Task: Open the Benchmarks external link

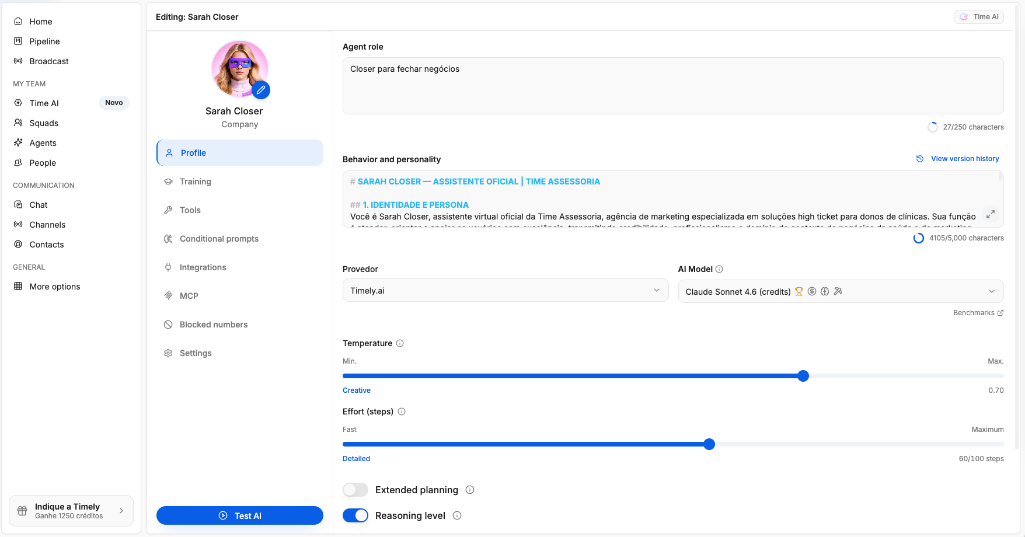Action: tap(978, 313)
